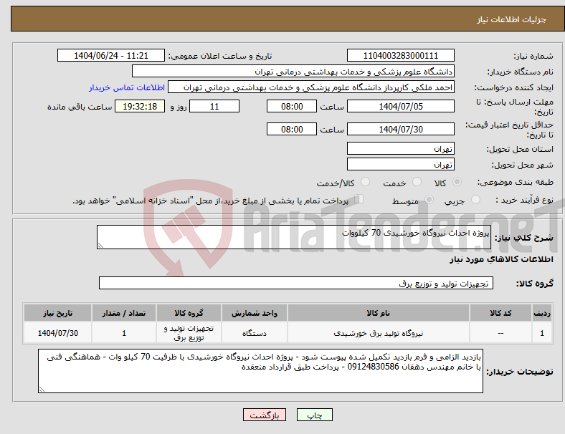Click the resize handle of the description textarea
565x434 pixels.
click(100, 246)
